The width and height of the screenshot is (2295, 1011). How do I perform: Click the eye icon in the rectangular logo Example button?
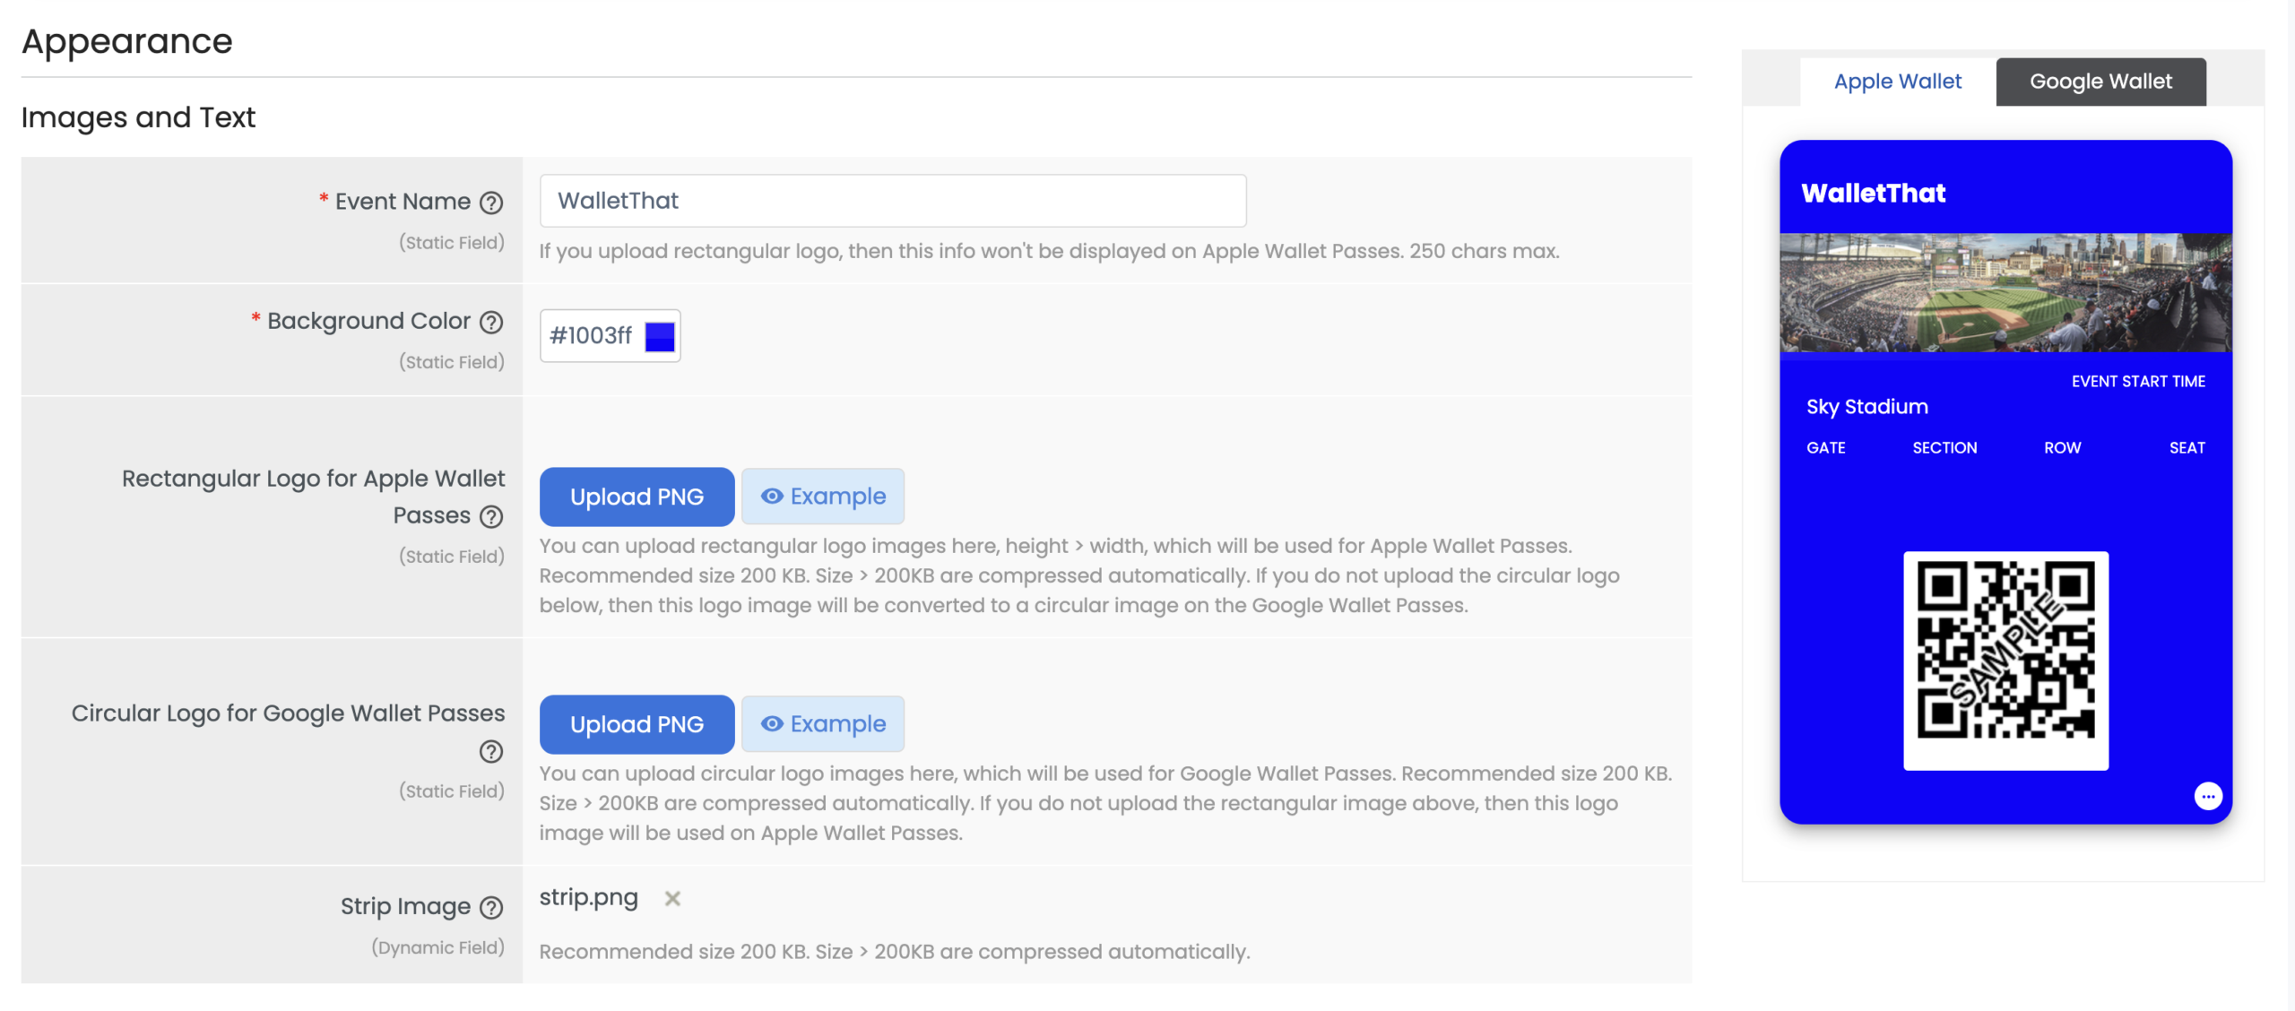(x=772, y=497)
